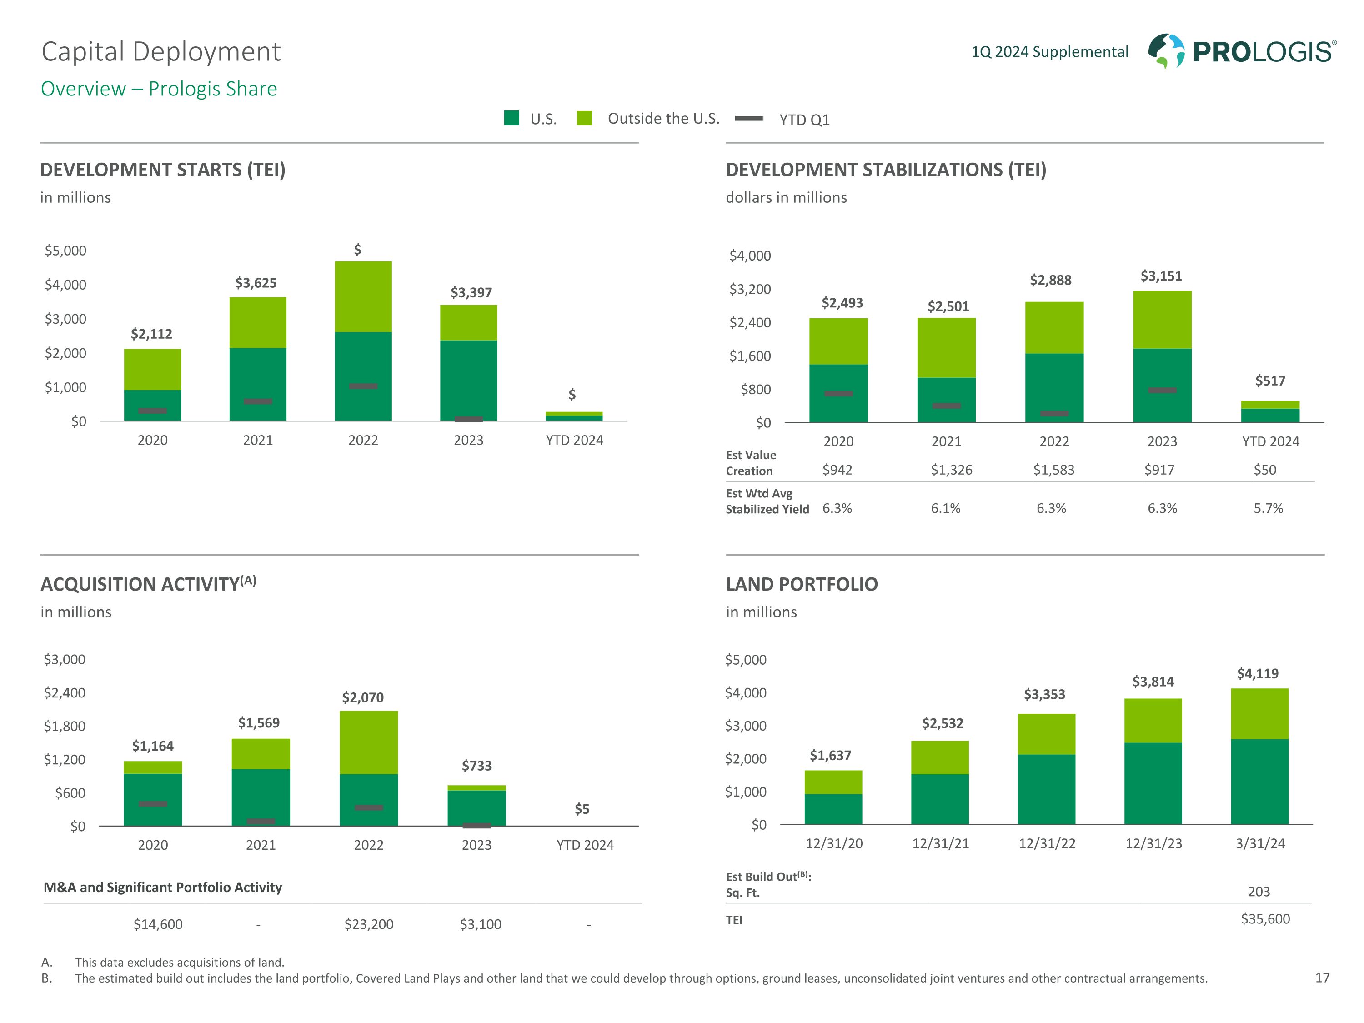Click the dark green U.S. legend swatch
The height and width of the screenshot is (1023, 1364).
click(511, 118)
